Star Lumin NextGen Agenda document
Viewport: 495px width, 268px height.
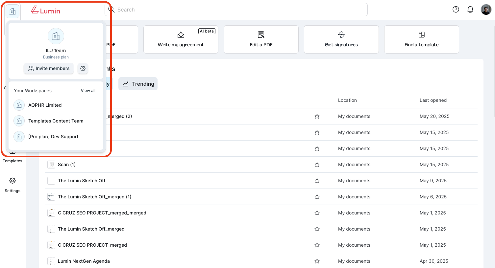pyautogui.click(x=317, y=261)
